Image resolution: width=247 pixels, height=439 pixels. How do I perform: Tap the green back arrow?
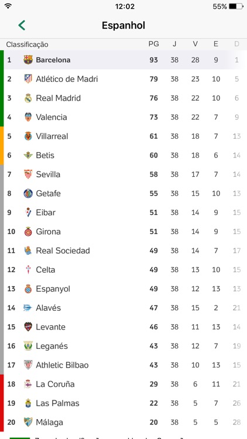pos(22,25)
